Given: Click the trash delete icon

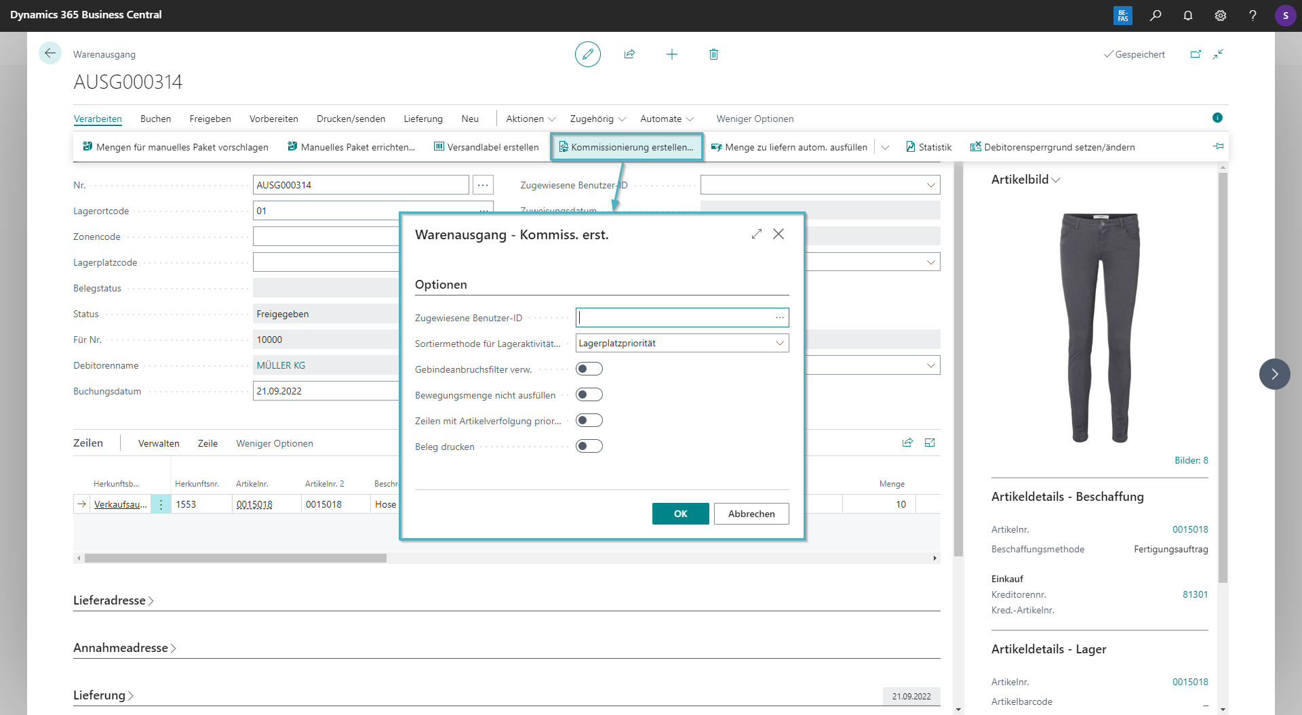Looking at the screenshot, I should point(713,54).
